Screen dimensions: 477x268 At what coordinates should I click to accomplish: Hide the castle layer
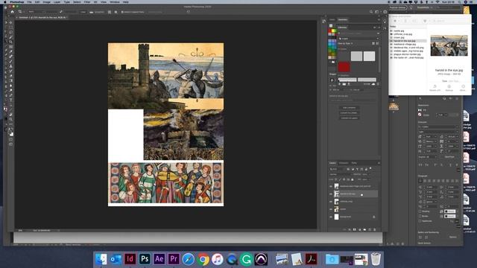(331, 209)
